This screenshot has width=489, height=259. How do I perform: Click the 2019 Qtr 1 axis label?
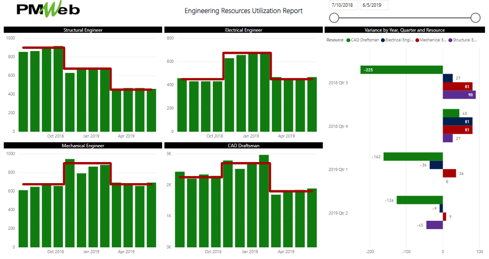tap(338, 169)
